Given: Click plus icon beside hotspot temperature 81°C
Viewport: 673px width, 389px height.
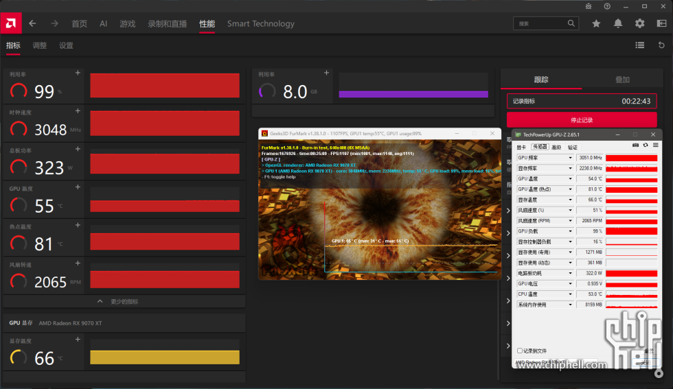Looking at the screenshot, I should click(x=78, y=225).
